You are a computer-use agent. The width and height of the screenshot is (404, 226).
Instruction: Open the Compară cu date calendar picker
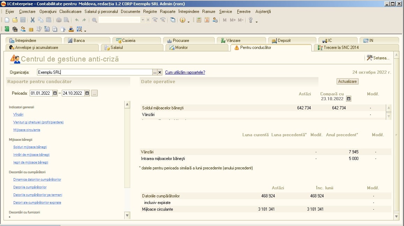pos(348,99)
